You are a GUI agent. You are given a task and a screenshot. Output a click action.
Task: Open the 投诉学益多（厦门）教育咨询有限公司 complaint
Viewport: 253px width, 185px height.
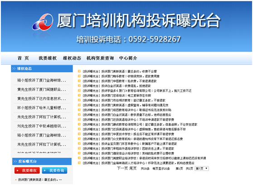point(137,90)
